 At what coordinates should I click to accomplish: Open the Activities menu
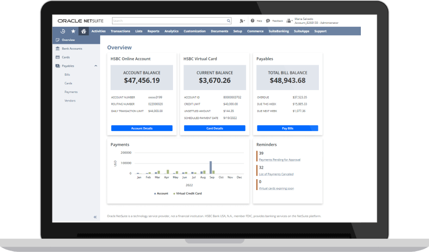coord(99,31)
